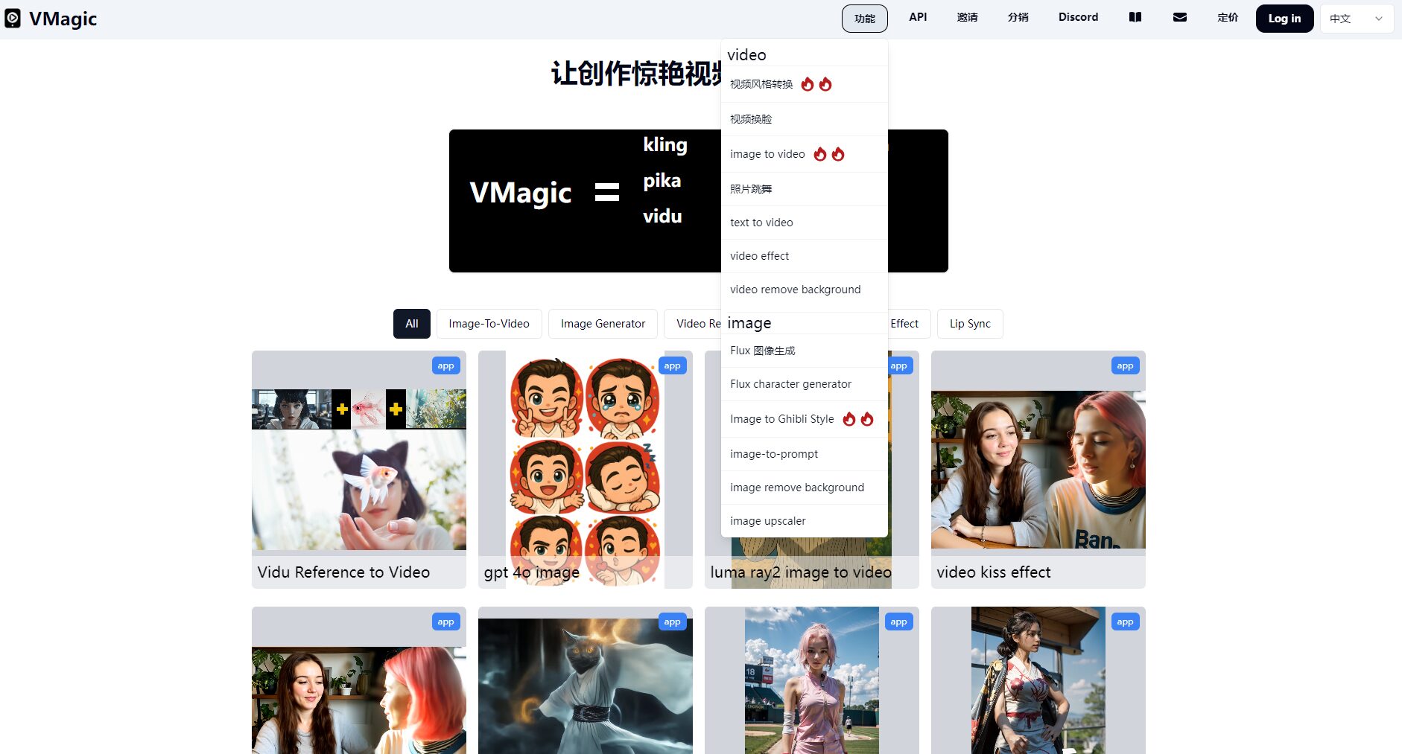Select Flux 图像生成 menu entry
1402x754 pixels.
(805, 351)
